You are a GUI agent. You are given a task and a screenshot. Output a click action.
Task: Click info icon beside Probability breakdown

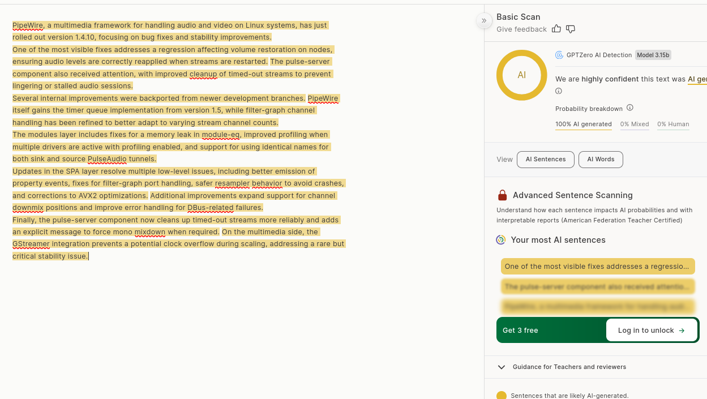630,108
